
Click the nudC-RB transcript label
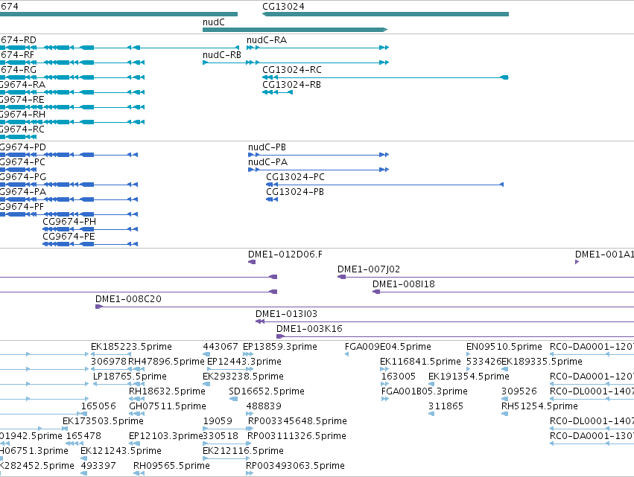pyautogui.click(x=221, y=55)
